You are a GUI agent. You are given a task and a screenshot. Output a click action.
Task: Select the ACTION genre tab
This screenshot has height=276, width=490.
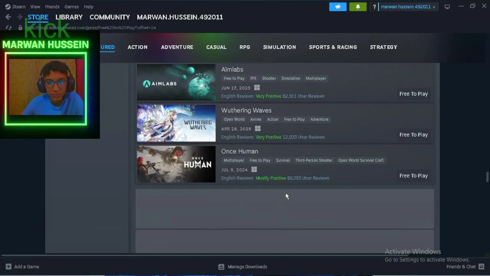click(137, 47)
